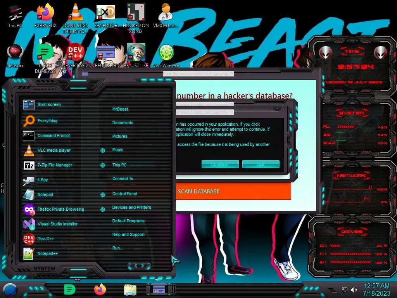Expand the Control Panel submenu arrow
This screenshot has width=397, height=298.
coord(103,195)
